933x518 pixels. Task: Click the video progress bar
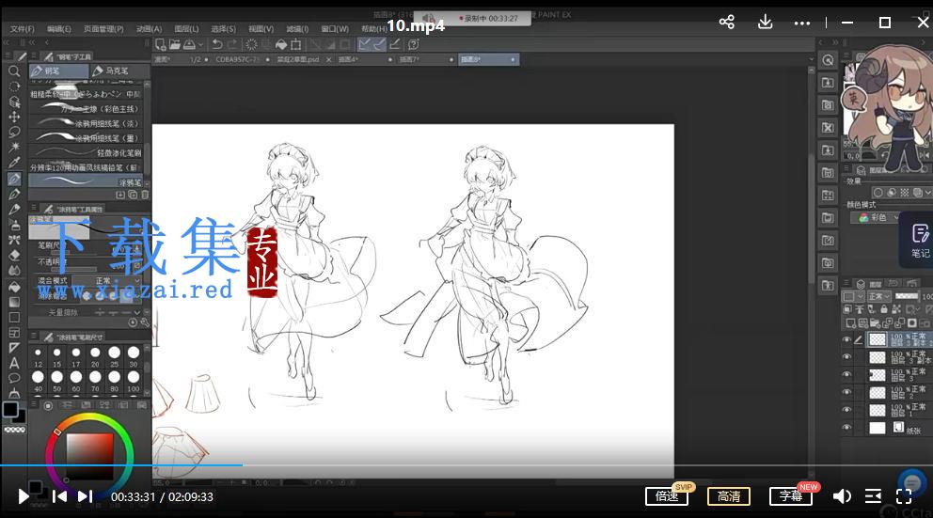point(466,465)
